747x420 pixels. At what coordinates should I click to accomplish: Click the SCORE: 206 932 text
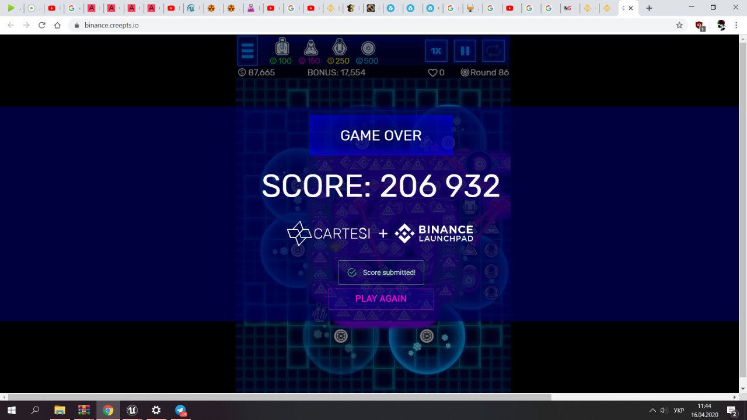pos(381,186)
